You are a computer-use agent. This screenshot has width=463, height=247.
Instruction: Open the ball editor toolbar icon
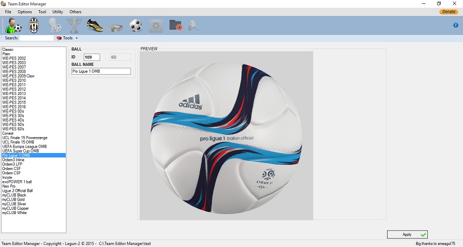(136, 26)
